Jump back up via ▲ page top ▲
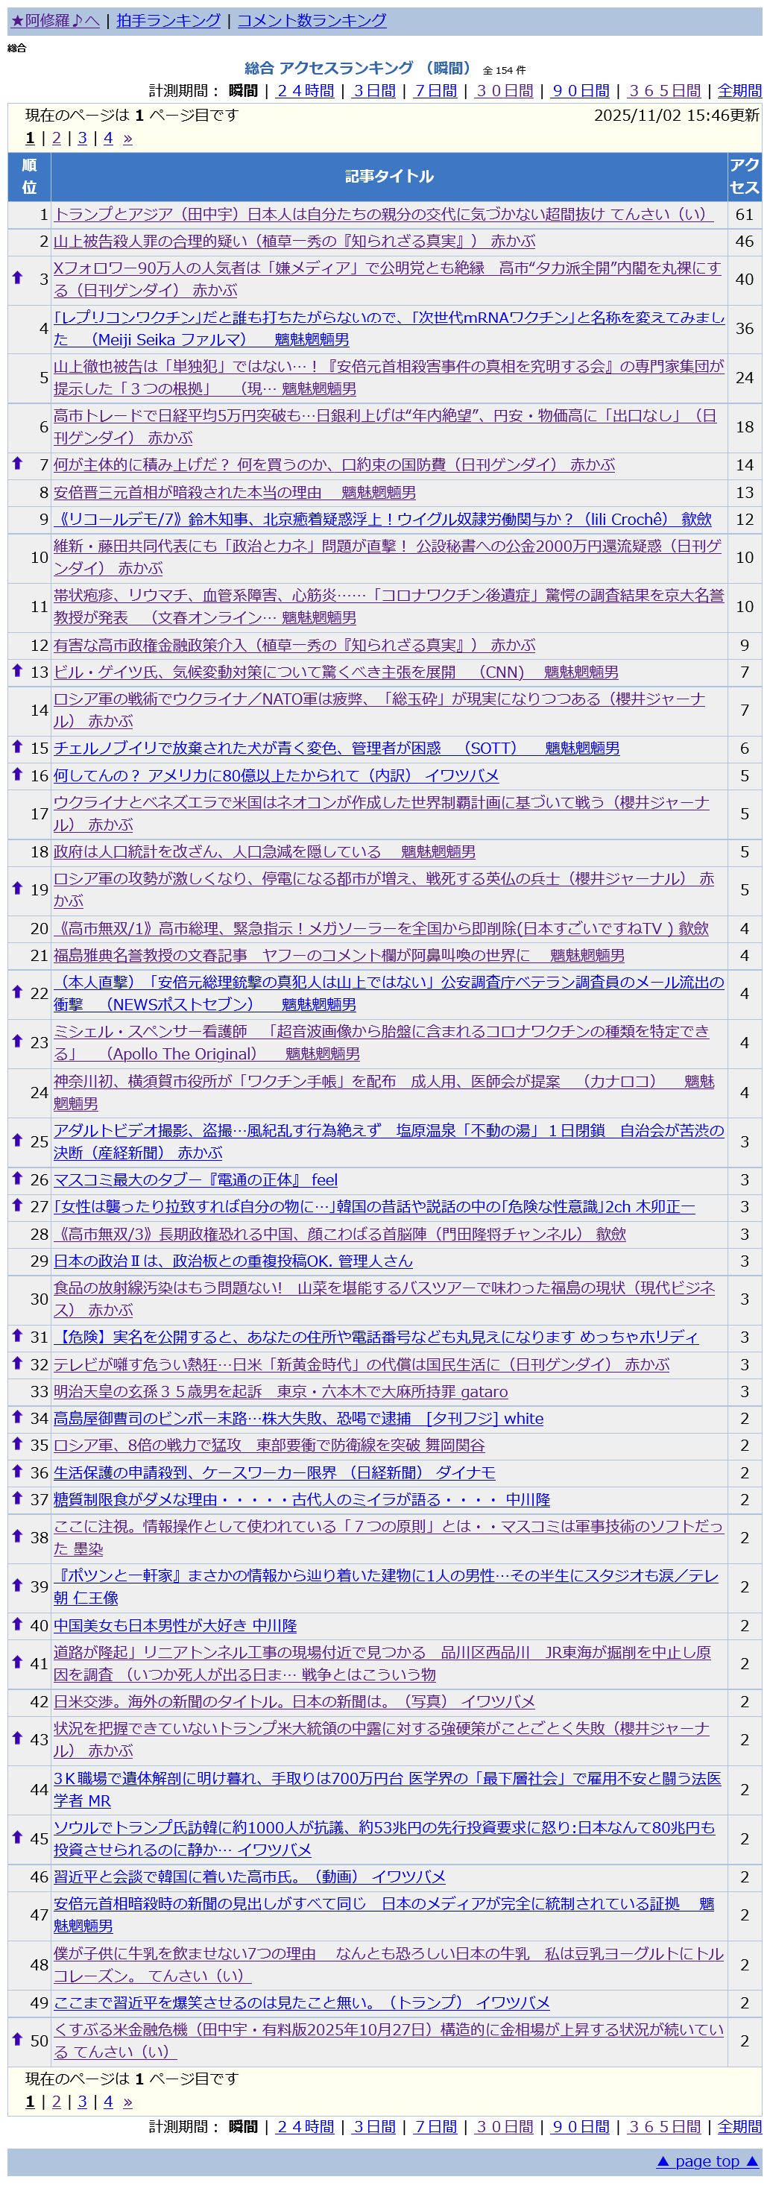Image resolution: width=770 pixels, height=2206 pixels. pos(707,2161)
